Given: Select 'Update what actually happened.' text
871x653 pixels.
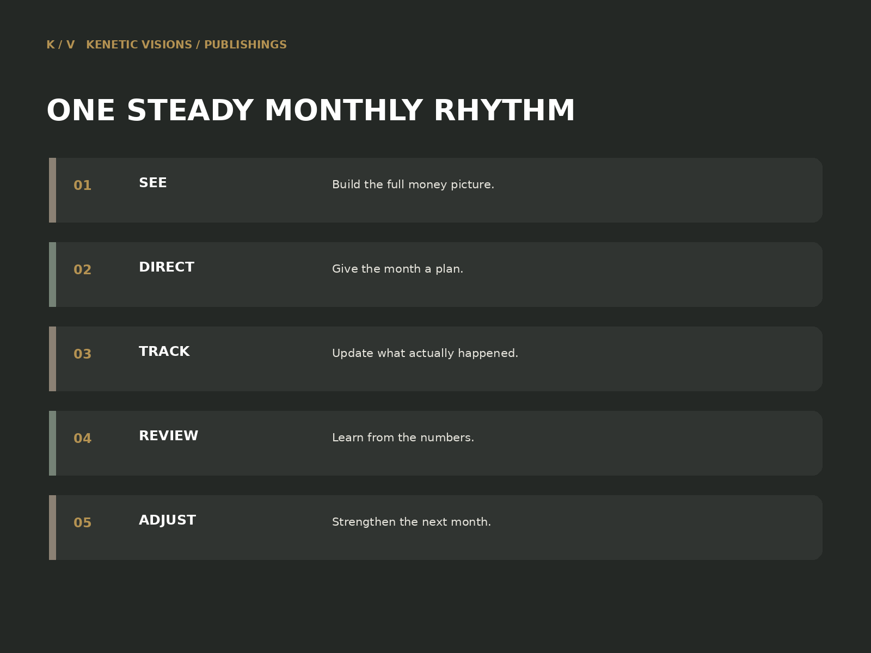Looking at the screenshot, I should click(x=425, y=353).
